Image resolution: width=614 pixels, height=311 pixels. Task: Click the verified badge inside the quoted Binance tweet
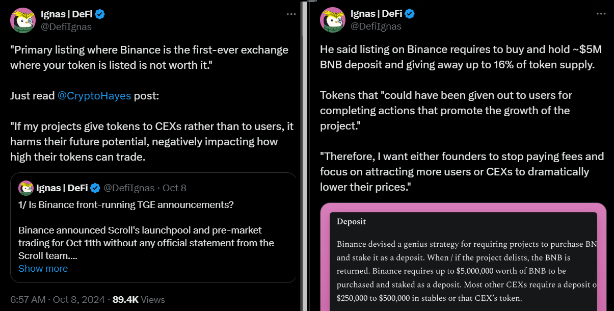[95, 188]
